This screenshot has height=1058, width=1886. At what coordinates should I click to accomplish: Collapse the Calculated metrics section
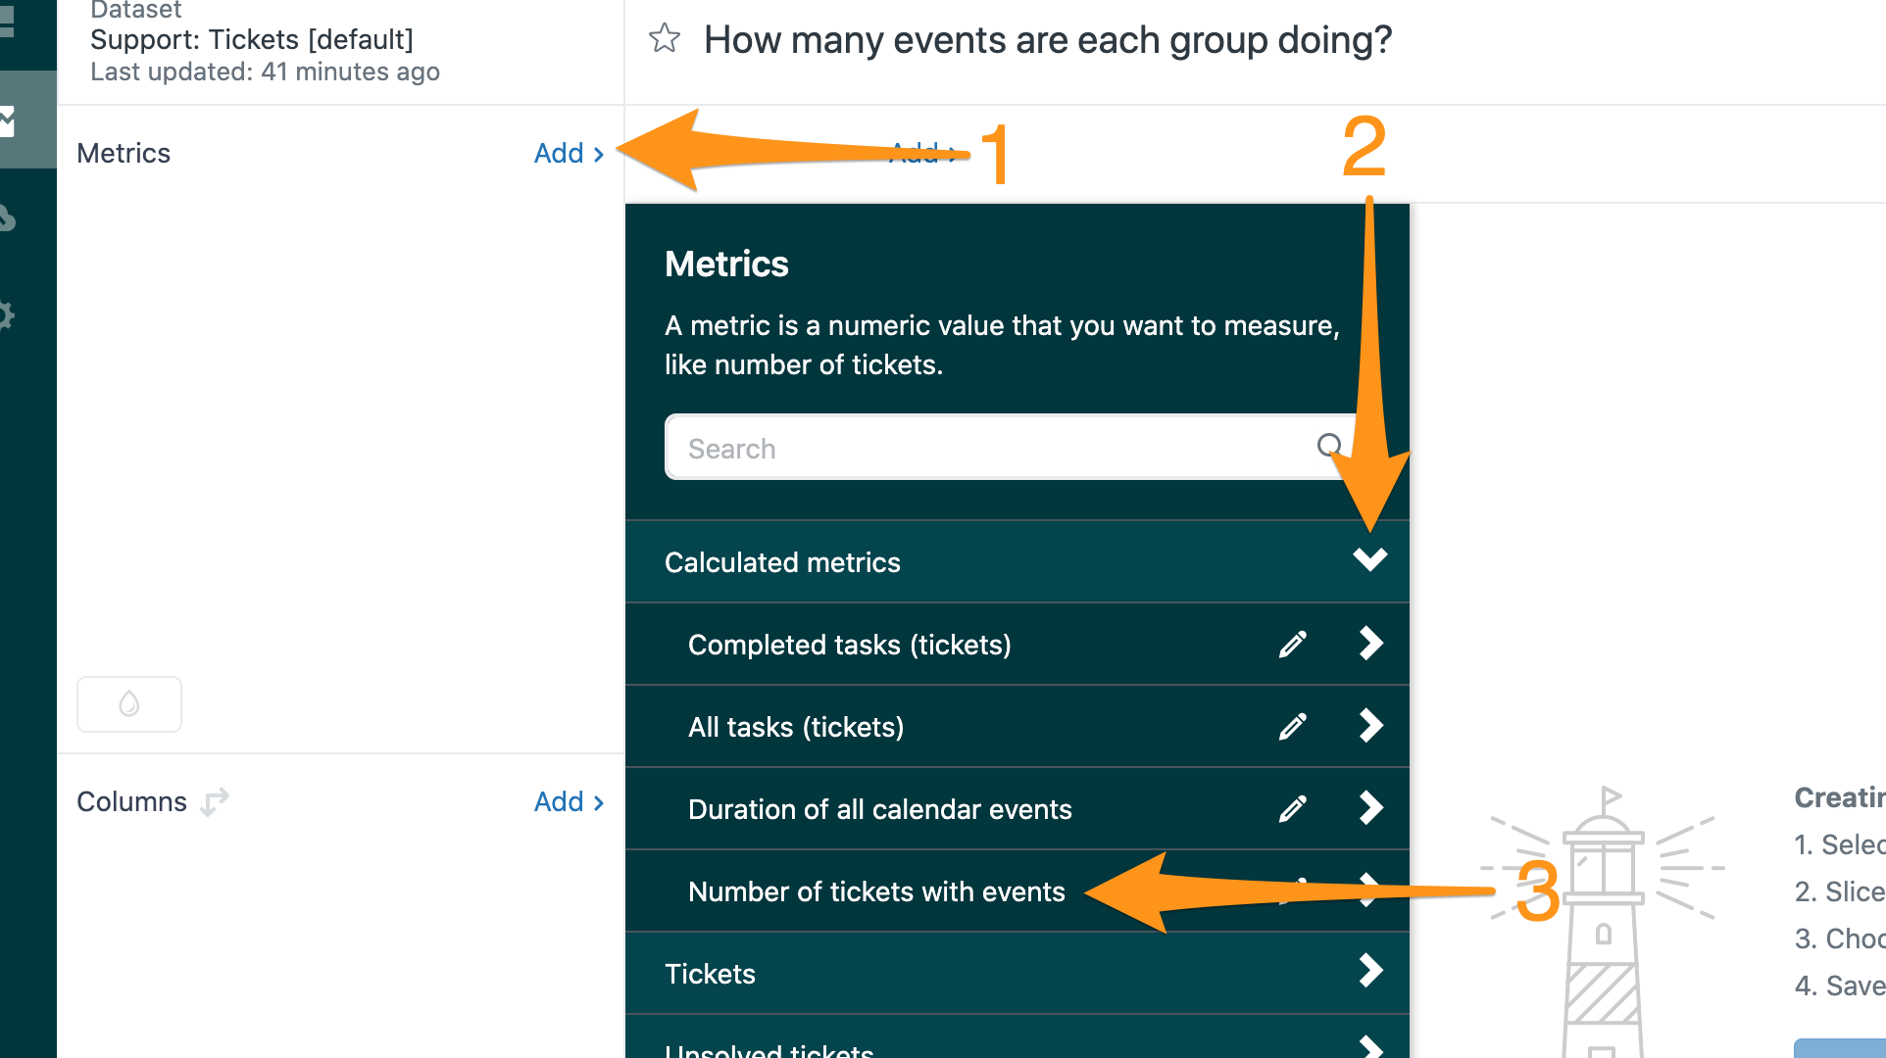click(x=1369, y=559)
